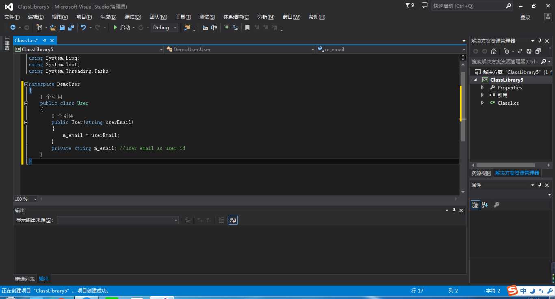Viewport: 555px width, 299px height.
Task: Collapse the User constructor block
Action: pyautogui.click(x=26, y=122)
